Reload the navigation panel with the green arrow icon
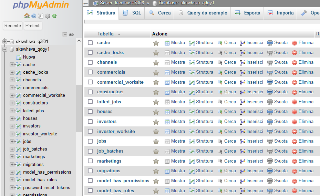320x196 pixels. click(x=54, y=16)
